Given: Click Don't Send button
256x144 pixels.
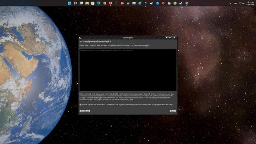Looking at the screenshot, I should 85,111.
